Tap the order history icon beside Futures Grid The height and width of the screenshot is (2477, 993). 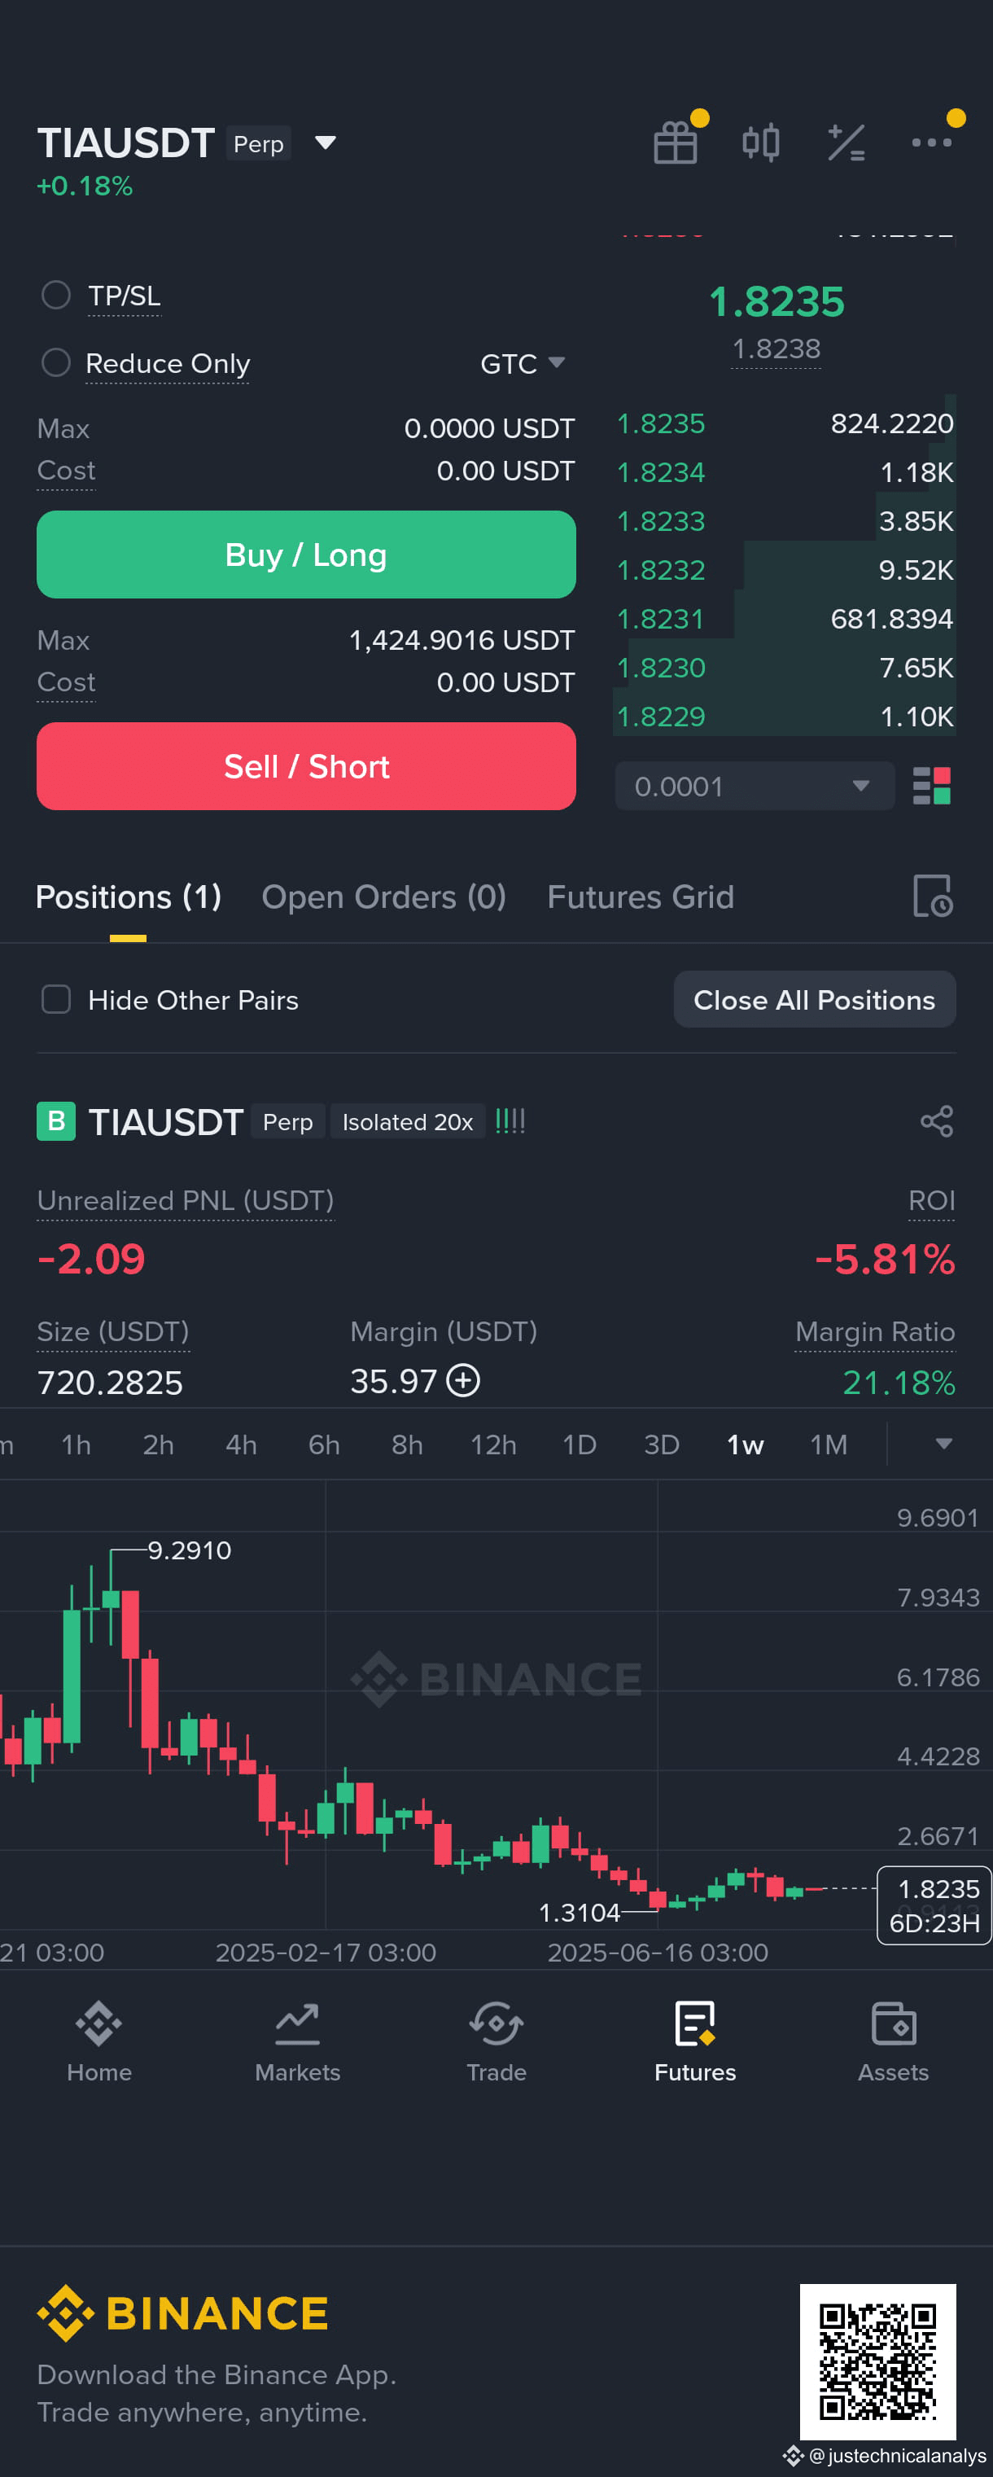931,897
